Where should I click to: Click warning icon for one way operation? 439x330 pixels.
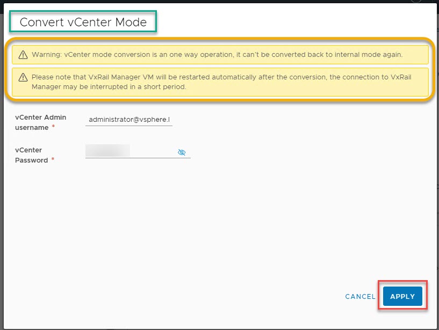tap(23, 55)
